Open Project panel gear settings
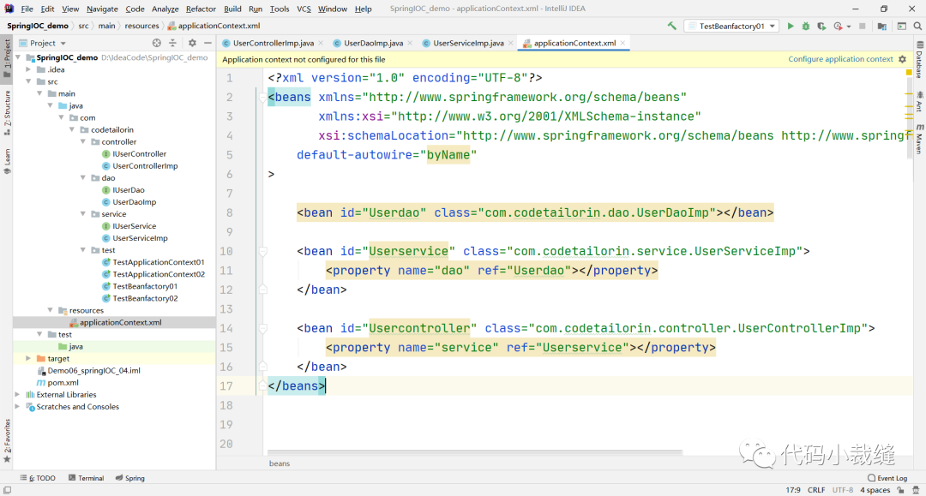This screenshot has height=496, width=926. point(192,43)
